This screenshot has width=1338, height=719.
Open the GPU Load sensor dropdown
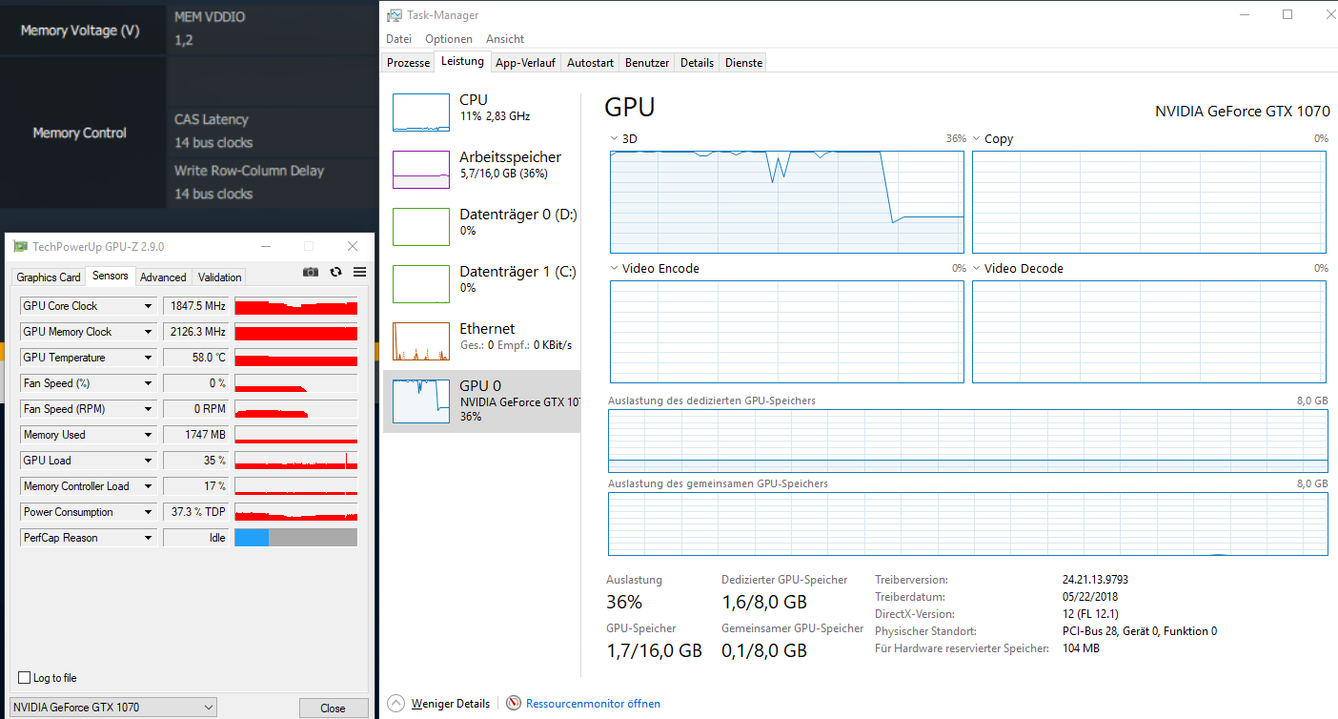[148, 461]
